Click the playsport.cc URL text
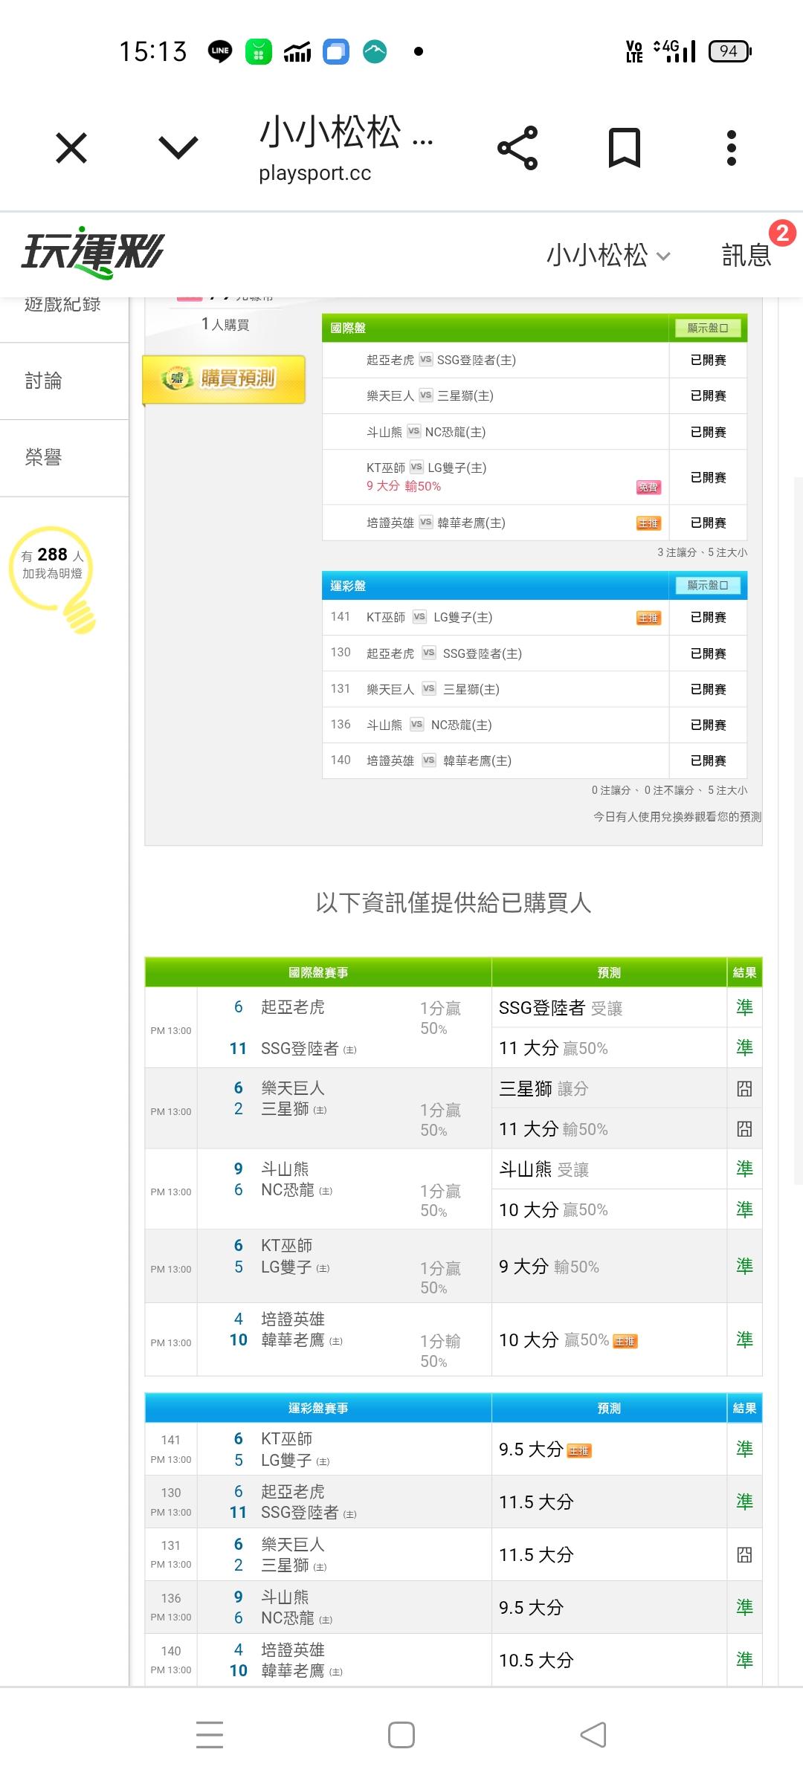The height and width of the screenshot is (1784, 803). 315,173
